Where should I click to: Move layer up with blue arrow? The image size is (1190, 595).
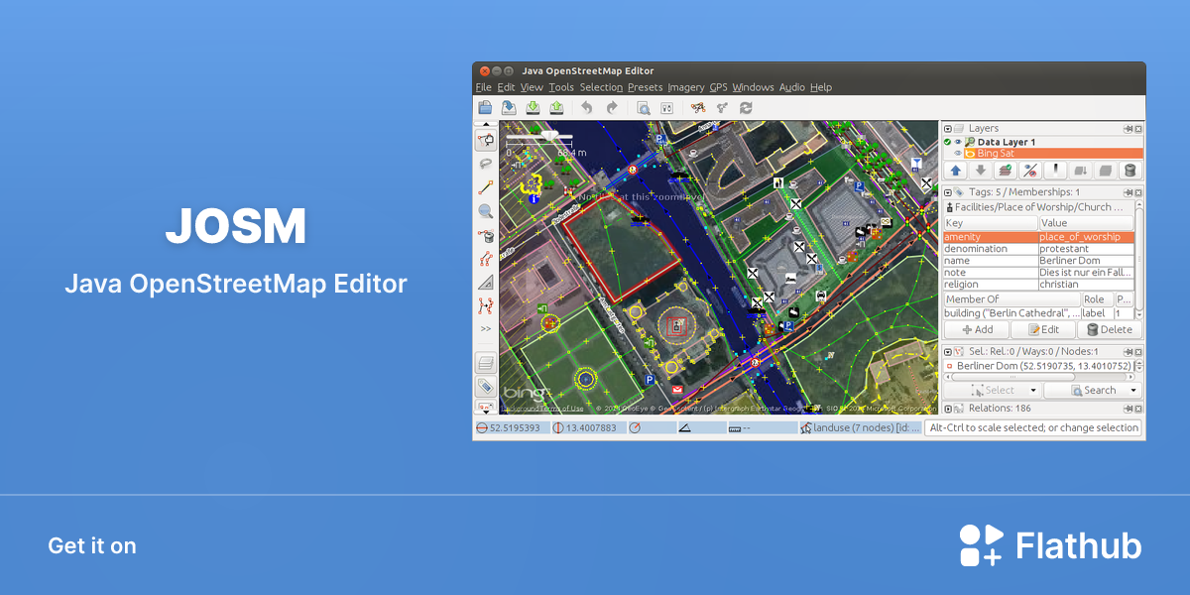955,171
